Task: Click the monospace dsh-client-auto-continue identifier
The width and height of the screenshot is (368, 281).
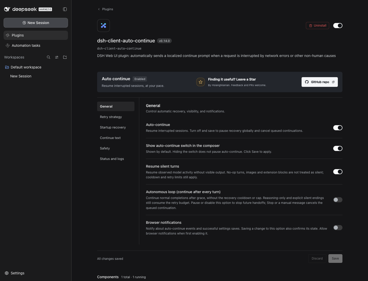Action: 119,49
